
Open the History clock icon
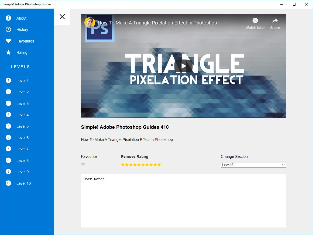coord(8,30)
